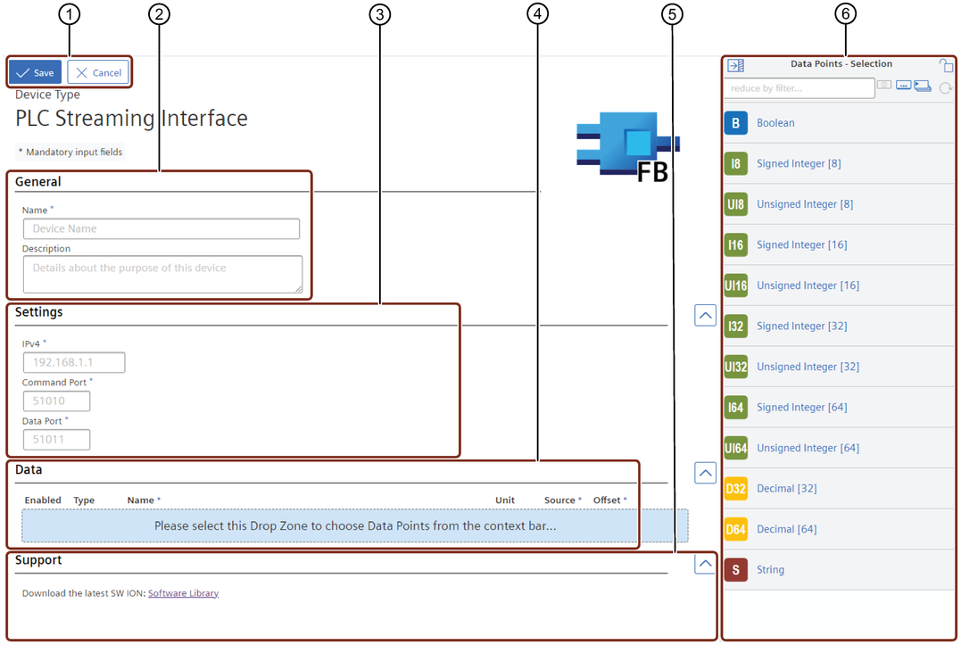Select the I64 data point icon
961x645 pixels.
(735, 408)
